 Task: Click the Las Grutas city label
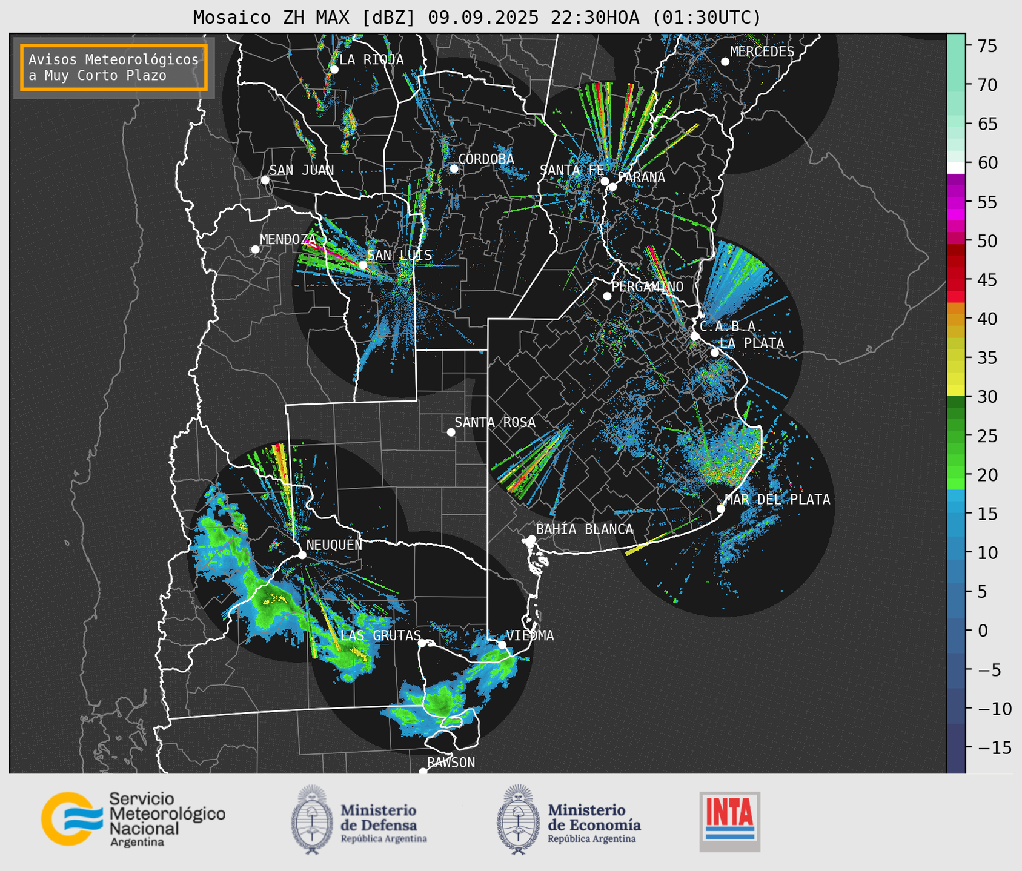tap(380, 635)
